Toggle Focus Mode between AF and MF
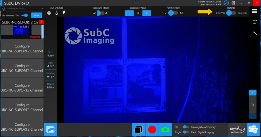The image size is (261, 137). [x=173, y=13]
